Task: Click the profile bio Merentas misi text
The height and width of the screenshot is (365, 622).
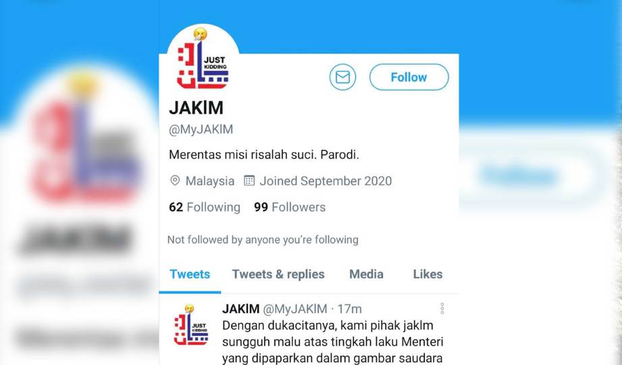Action: [264, 155]
